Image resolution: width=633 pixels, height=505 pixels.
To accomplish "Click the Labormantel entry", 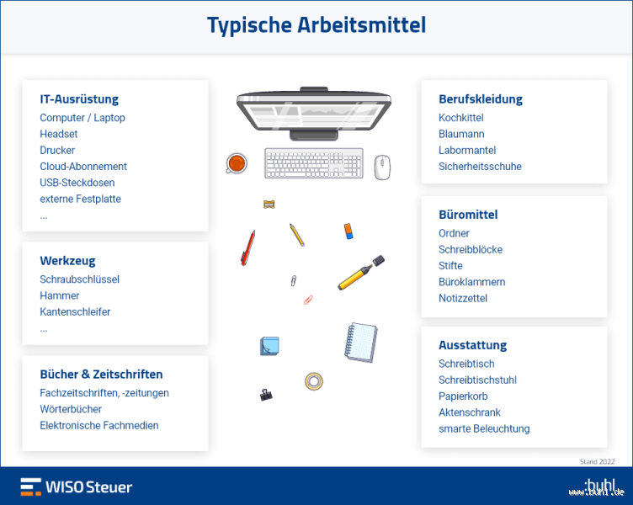I will (467, 150).
